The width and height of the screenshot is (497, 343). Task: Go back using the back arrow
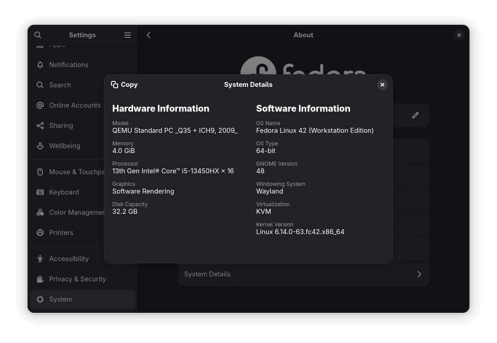148,35
